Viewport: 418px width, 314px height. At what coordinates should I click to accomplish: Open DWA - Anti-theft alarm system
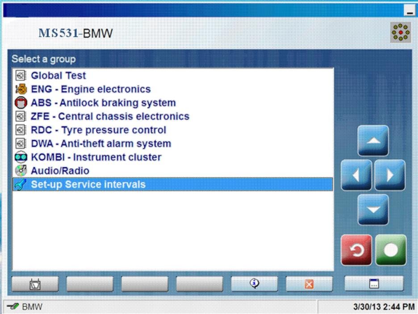[100, 144]
